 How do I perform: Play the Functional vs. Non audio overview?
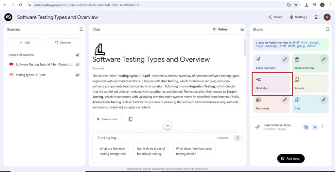[x=315, y=127]
